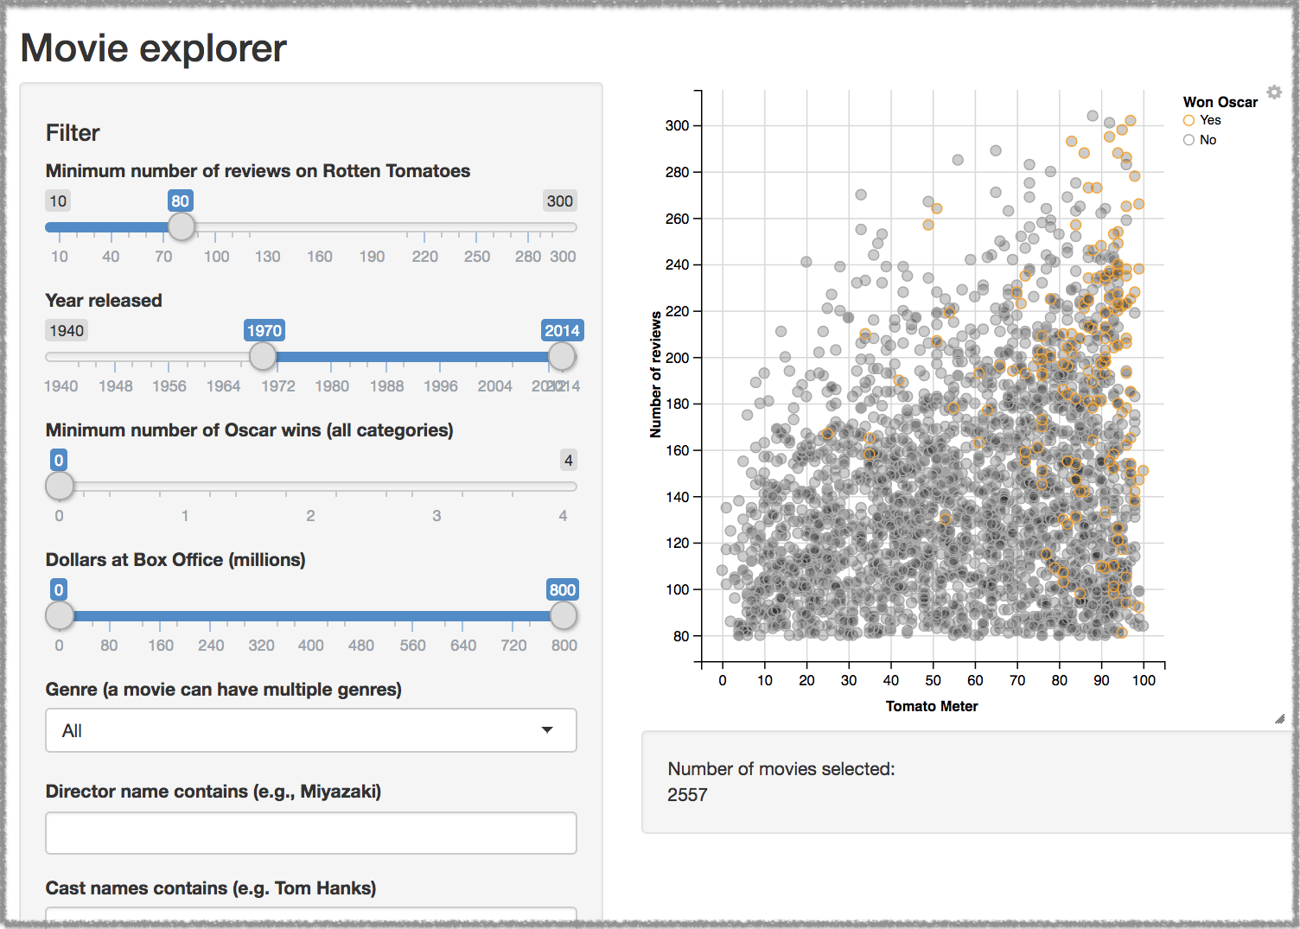
Task: Click the plot resize handle corner
Action: tap(1279, 719)
